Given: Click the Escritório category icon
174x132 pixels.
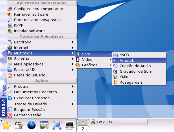Looking at the screenshot, I should click(x=10, y=42).
